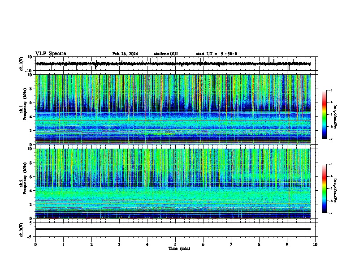
Task: Select the "ch.1 Frequency (kHz)" axis label
Action: point(23,104)
